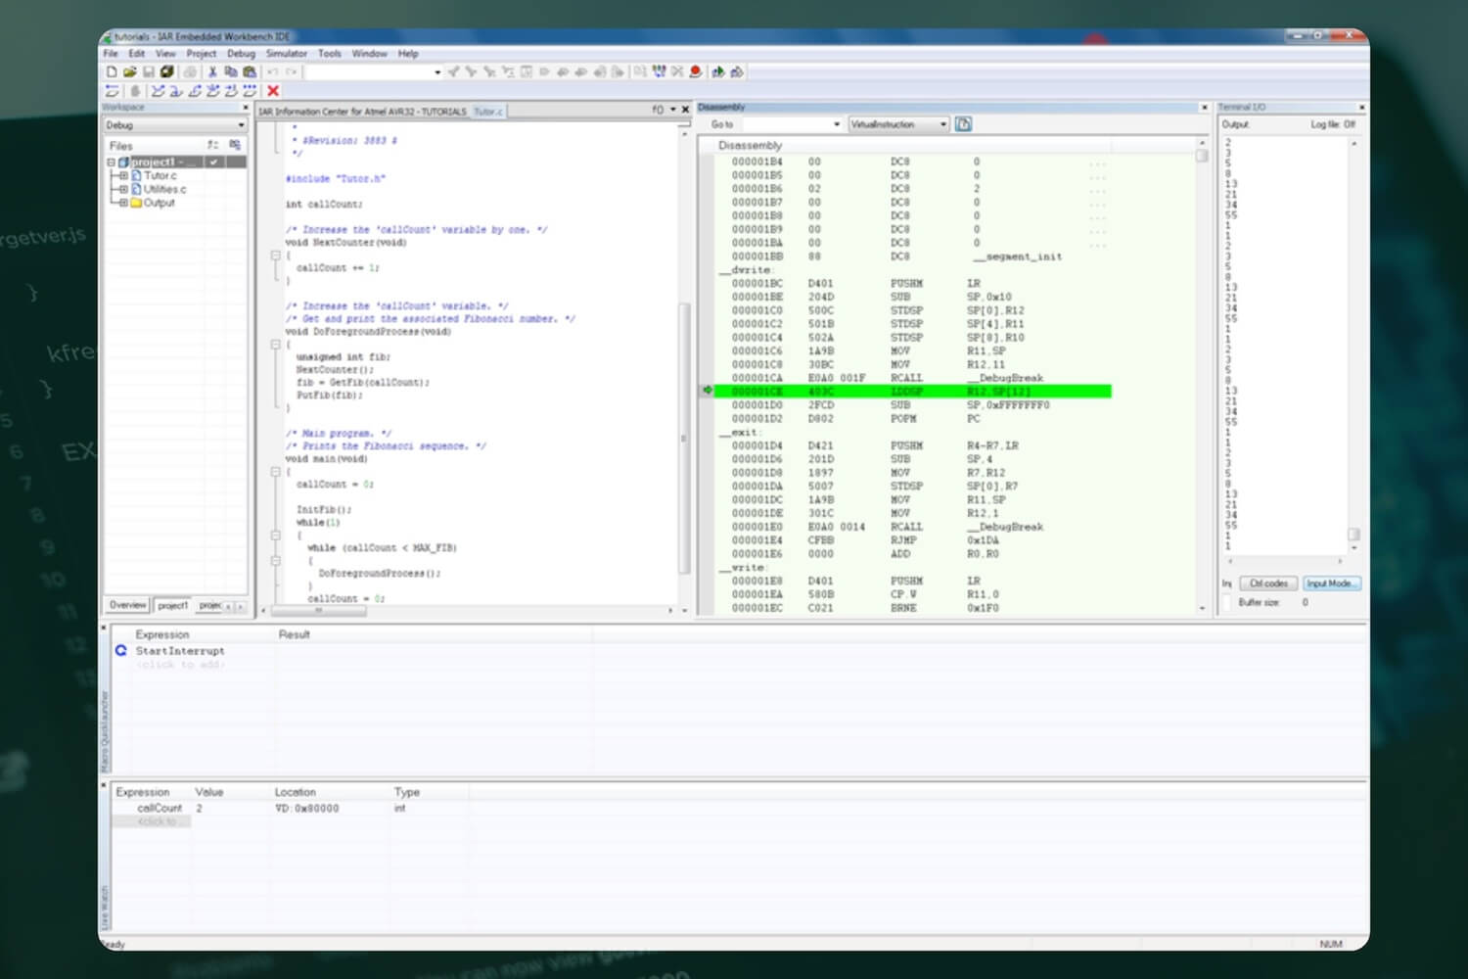Click the StartInterrupt macro refresh icon

121,650
